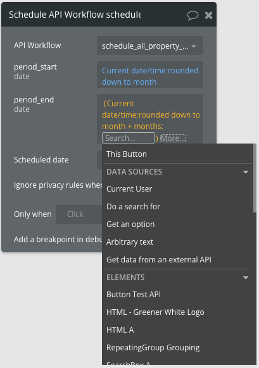Click the More... expression link
This screenshot has width=259, height=368.
click(174, 138)
